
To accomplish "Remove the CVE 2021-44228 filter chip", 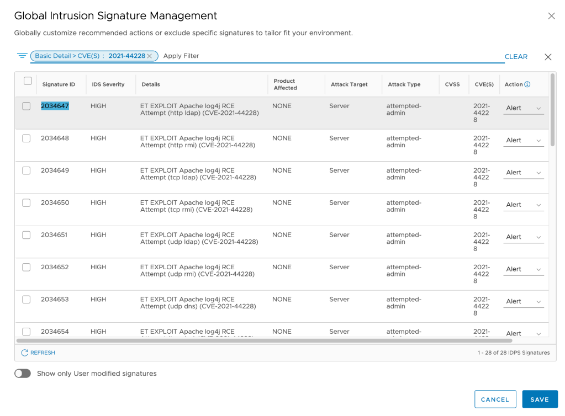I will pos(150,56).
